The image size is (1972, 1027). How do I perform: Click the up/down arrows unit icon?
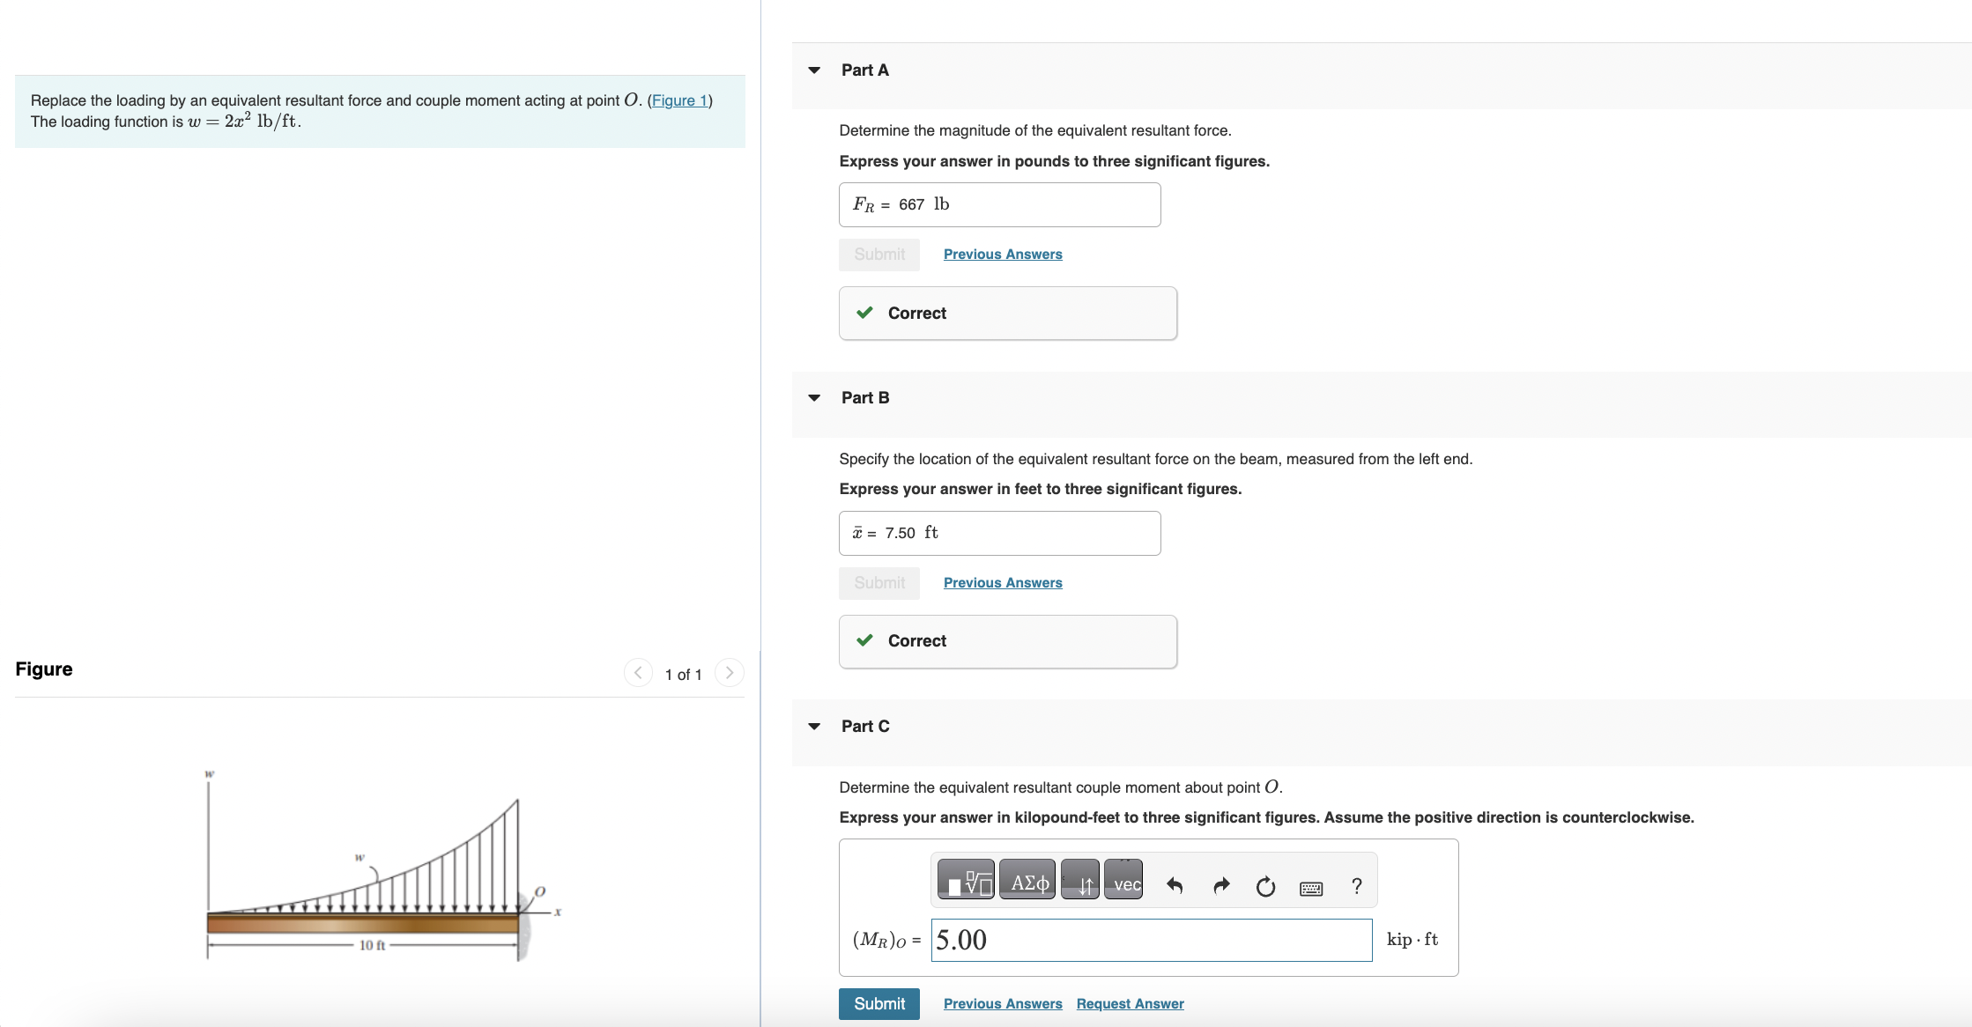[x=1082, y=881]
